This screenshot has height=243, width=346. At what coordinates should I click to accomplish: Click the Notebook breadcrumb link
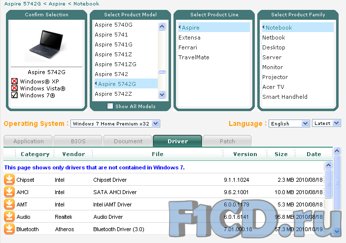tap(86, 4)
